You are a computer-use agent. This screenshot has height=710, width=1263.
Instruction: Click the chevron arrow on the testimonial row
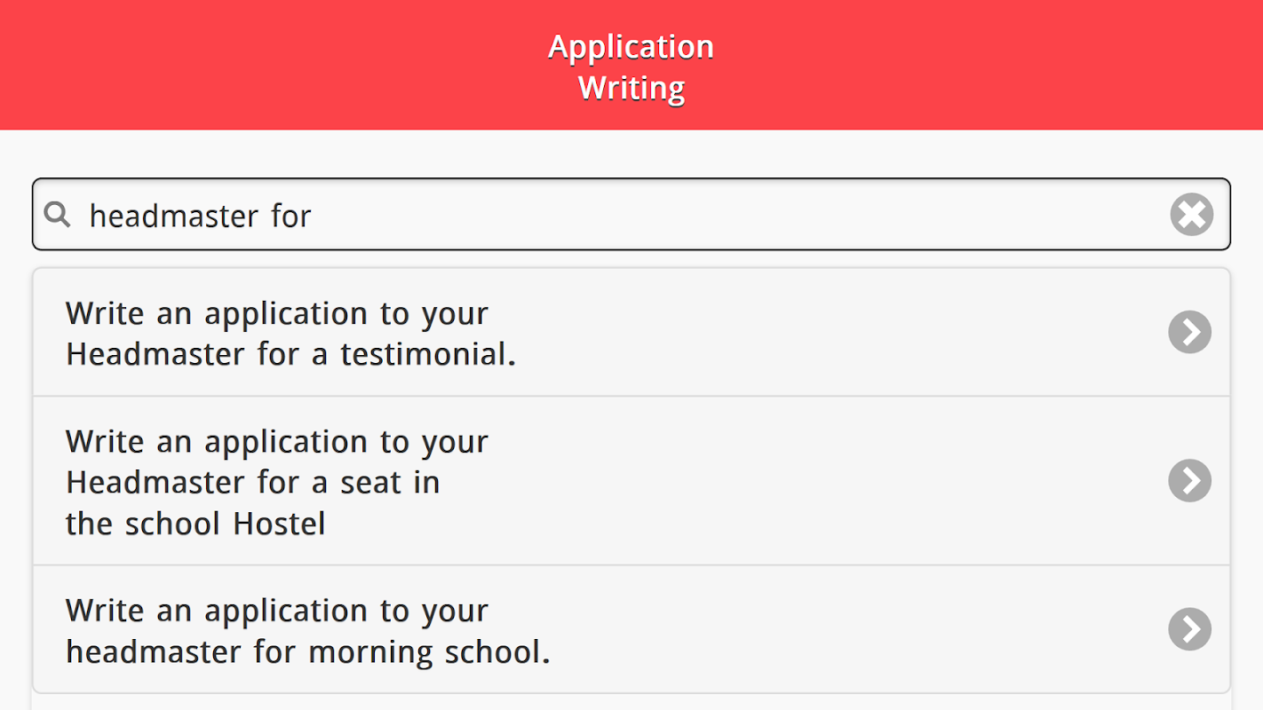[1190, 332]
